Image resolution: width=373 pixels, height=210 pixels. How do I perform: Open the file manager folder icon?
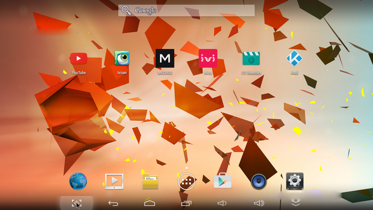151,181
